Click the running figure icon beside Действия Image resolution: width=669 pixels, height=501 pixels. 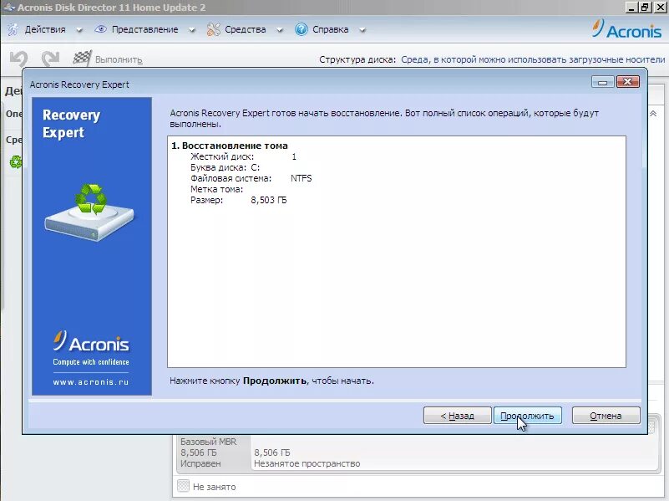coord(13,28)
